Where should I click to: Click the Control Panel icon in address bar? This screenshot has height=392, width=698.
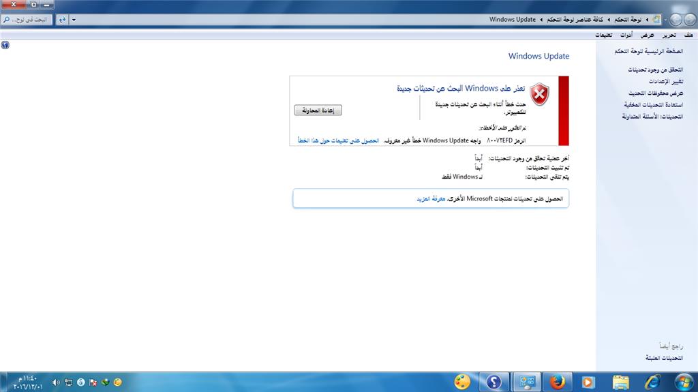point(656,20)
